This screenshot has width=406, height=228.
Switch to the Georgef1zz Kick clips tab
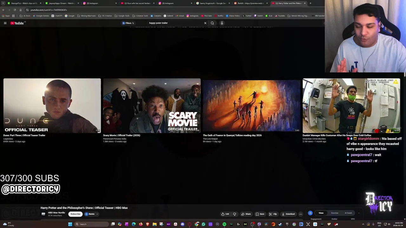(24, 3)
